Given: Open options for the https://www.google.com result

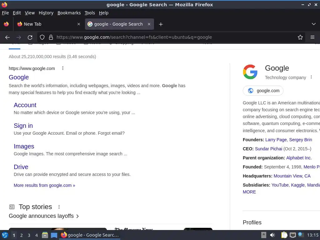Looking at the screenshot, I should pyautogui.click(x=63, y=68).
